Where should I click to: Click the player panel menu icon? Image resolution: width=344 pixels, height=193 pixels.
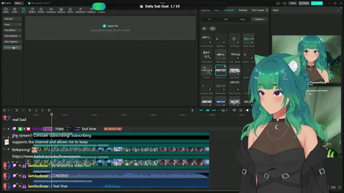coord(338,10)
